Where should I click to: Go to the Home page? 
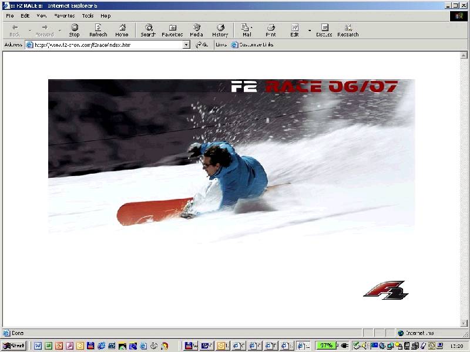coord(122,30)
